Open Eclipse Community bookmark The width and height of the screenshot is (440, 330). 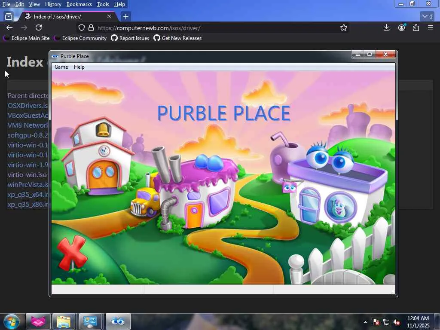click(80, 38)
